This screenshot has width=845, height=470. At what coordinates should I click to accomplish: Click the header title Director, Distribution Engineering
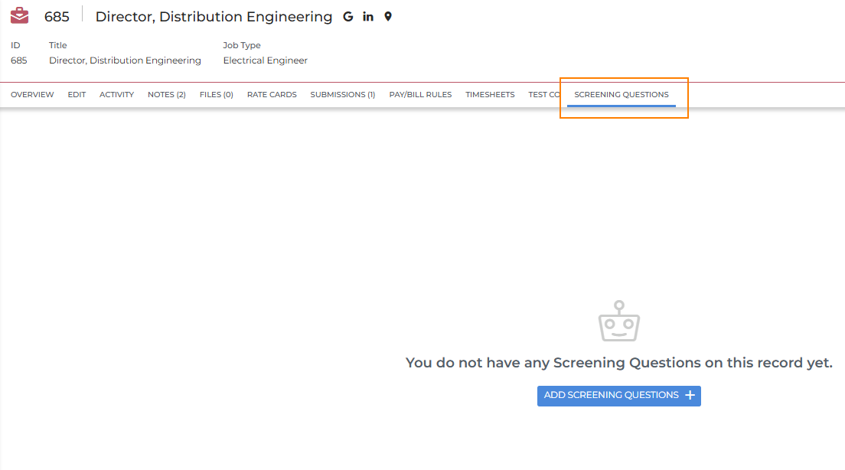[x=214, y=17]
